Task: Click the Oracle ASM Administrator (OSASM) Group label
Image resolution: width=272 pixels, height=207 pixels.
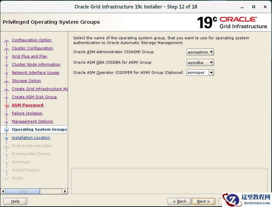Action: click(x=113, y=52)
